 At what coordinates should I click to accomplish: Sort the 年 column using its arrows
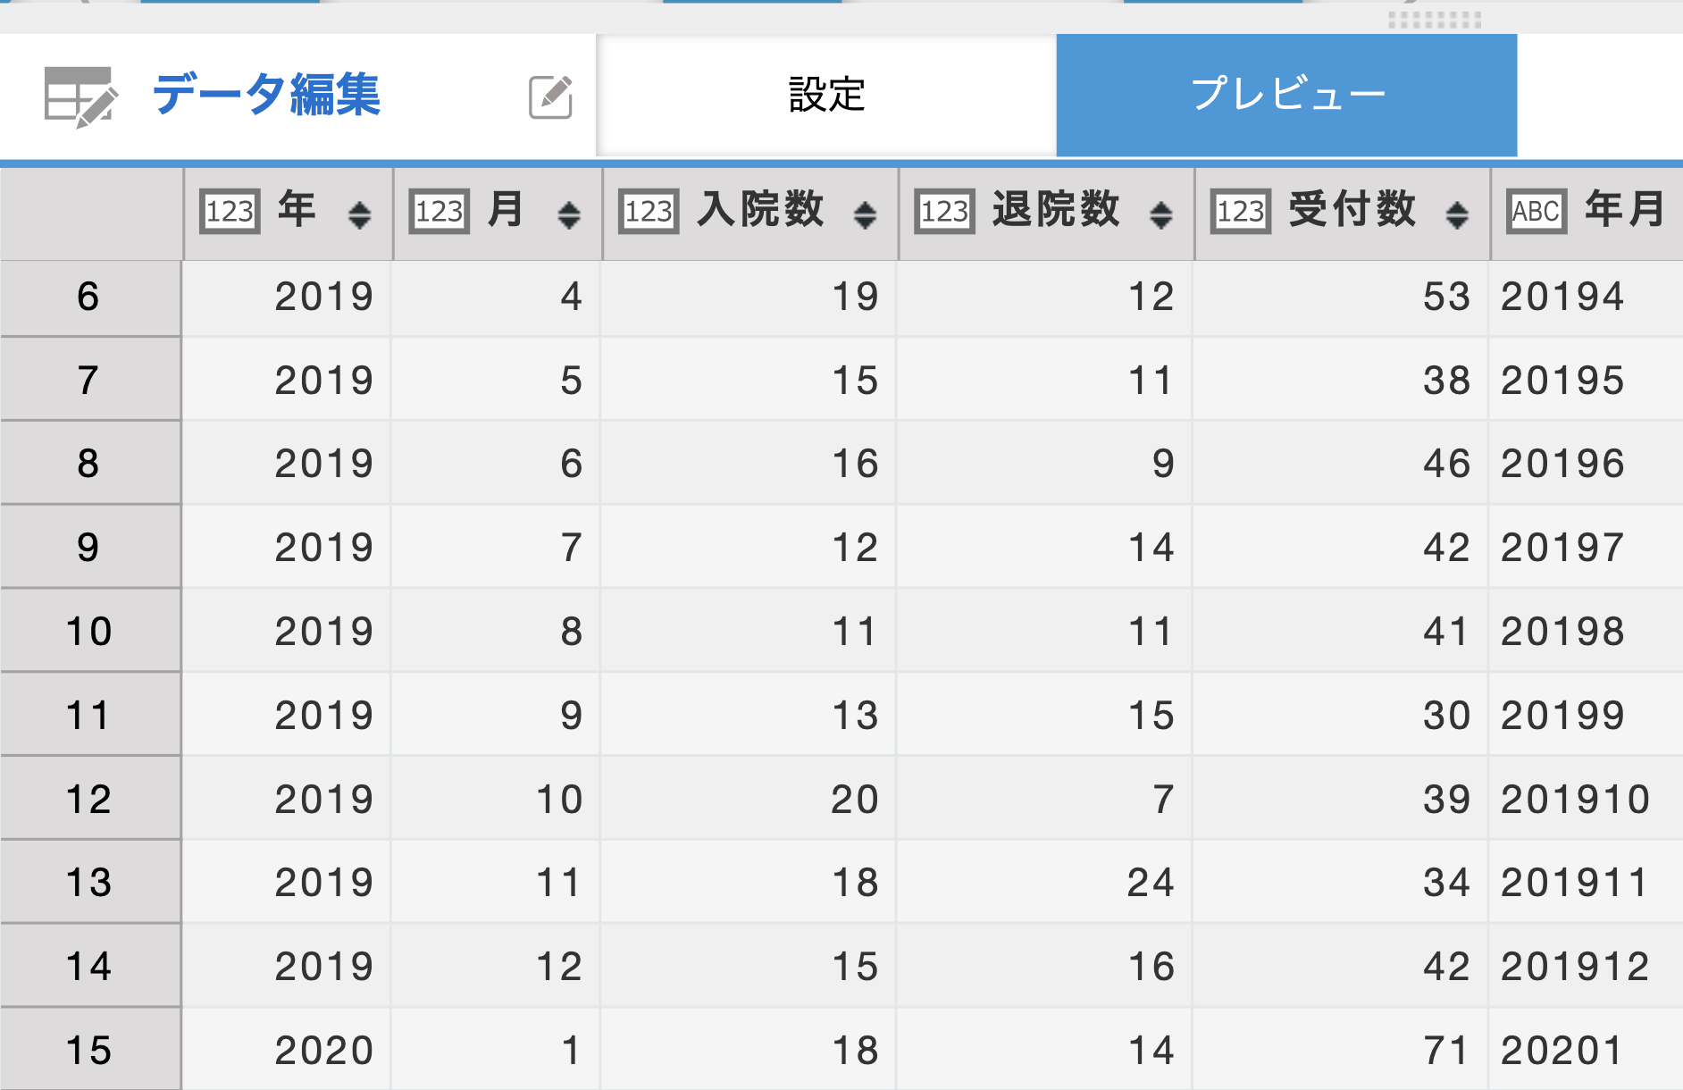tap(360, 214)
